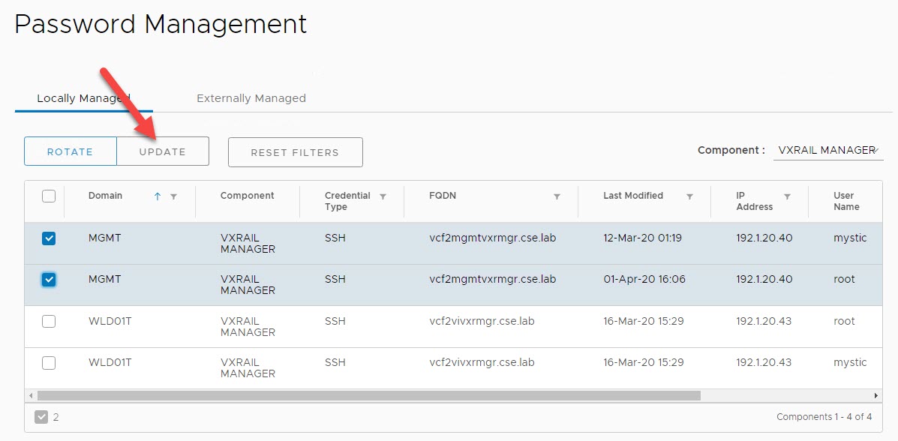Click the Domain column sort arrow

pos(158,196)
